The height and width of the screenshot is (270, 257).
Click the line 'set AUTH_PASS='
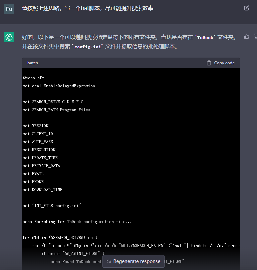pos(39,142)
